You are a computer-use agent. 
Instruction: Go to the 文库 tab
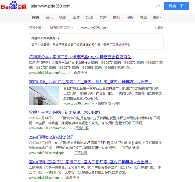coord(103,17)
